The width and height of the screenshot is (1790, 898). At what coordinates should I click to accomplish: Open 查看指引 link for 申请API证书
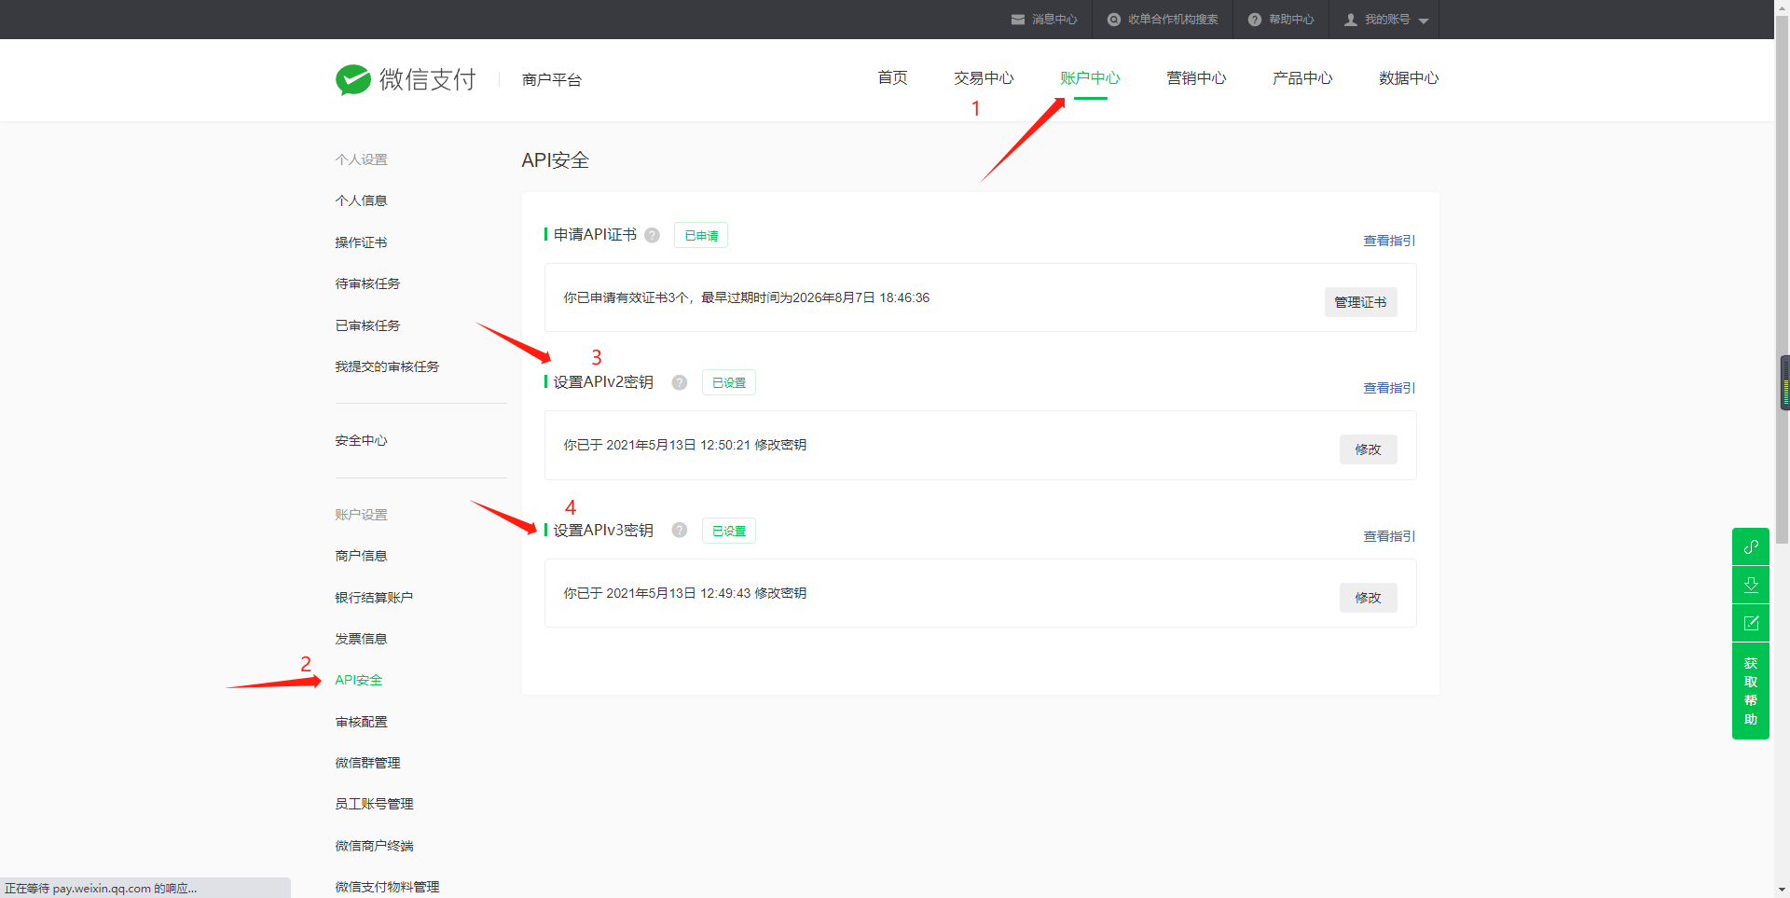(1389, 241)
